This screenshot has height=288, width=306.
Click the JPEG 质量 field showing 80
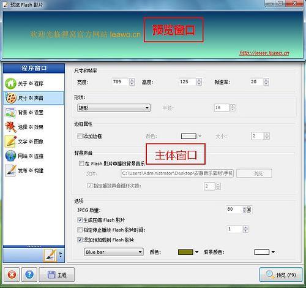pyautogui.click(x=234, y=210)
